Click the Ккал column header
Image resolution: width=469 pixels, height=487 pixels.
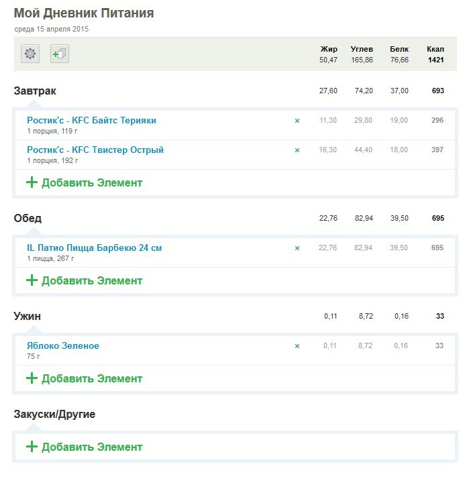435,49
